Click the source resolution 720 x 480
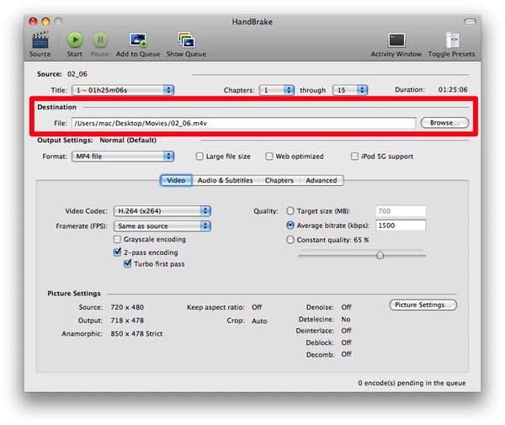Image resolution: width=505 pixels, height=425 pixels. (127, 307)
